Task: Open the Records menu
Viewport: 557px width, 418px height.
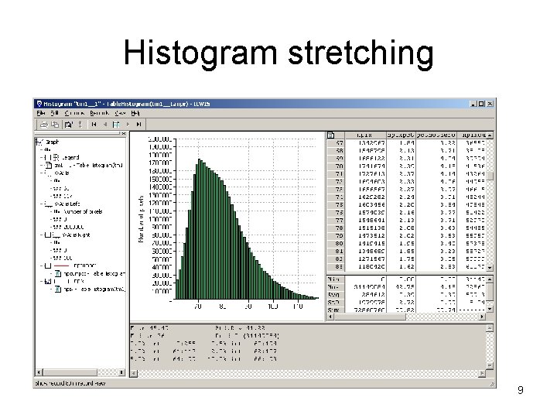Action: (99, 113)
